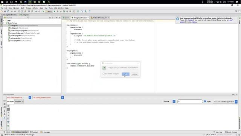Open the File menu
Viewport: 241px width, 136px height.
(x=2, y=8)
